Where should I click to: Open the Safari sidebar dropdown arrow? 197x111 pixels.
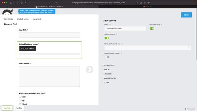(14, 3)
